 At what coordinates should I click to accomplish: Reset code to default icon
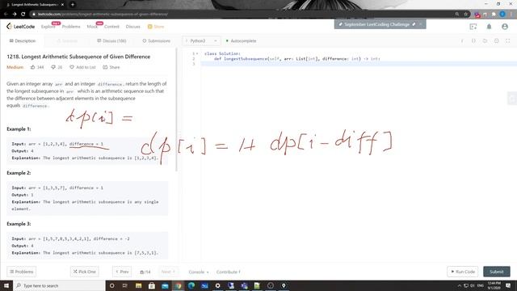[485, 41]
